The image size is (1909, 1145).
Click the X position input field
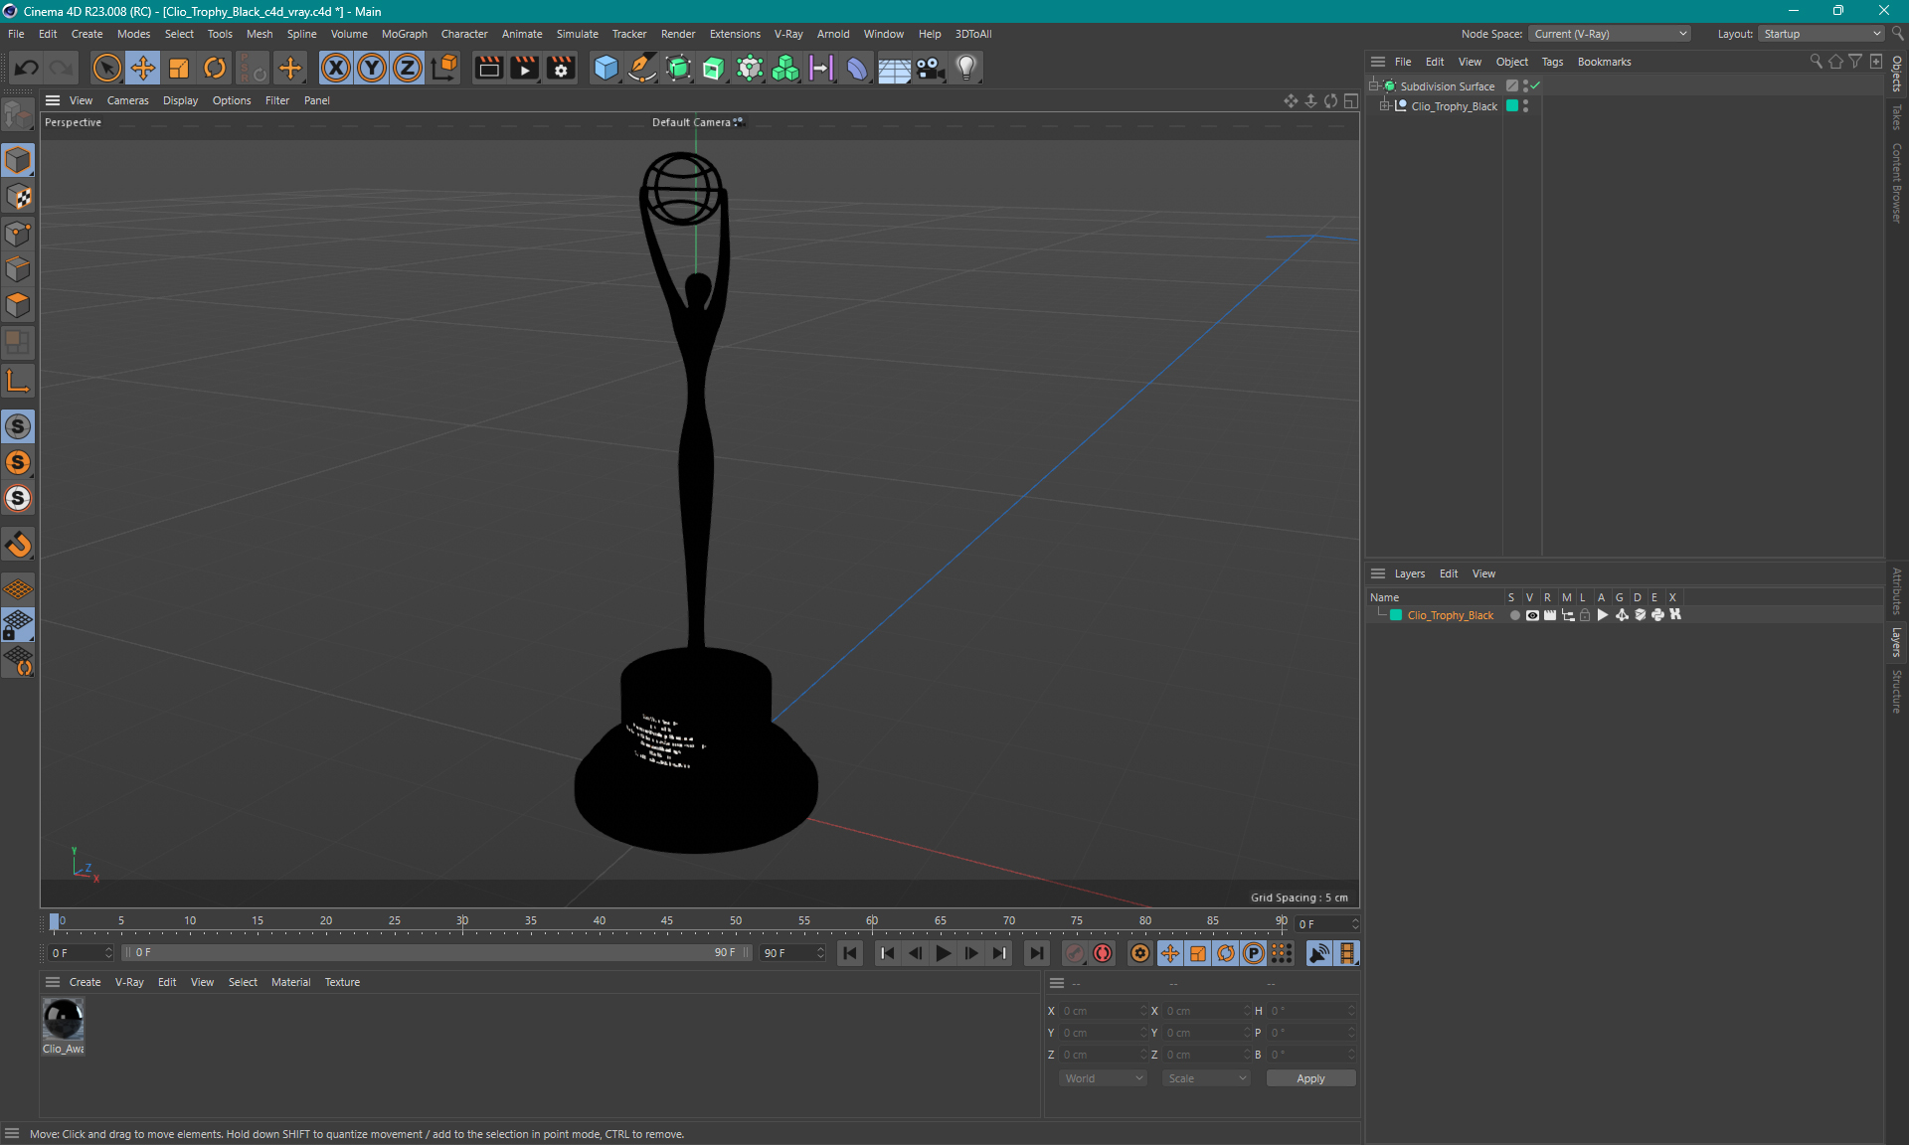tap(1102, 1011)
